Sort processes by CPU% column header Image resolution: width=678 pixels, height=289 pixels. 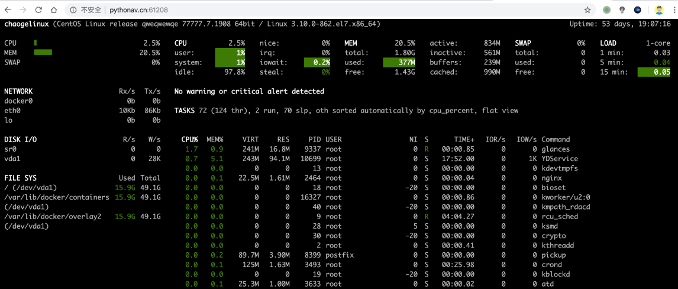[189, 139]
